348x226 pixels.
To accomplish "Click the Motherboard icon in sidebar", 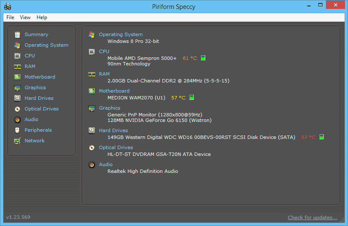I will point(17,77).
